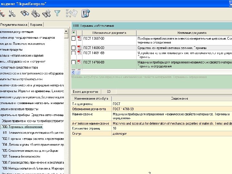Click horizontal scrollbar thumb under table
Screen dimensions: 232x174
(x=78, y=72)
